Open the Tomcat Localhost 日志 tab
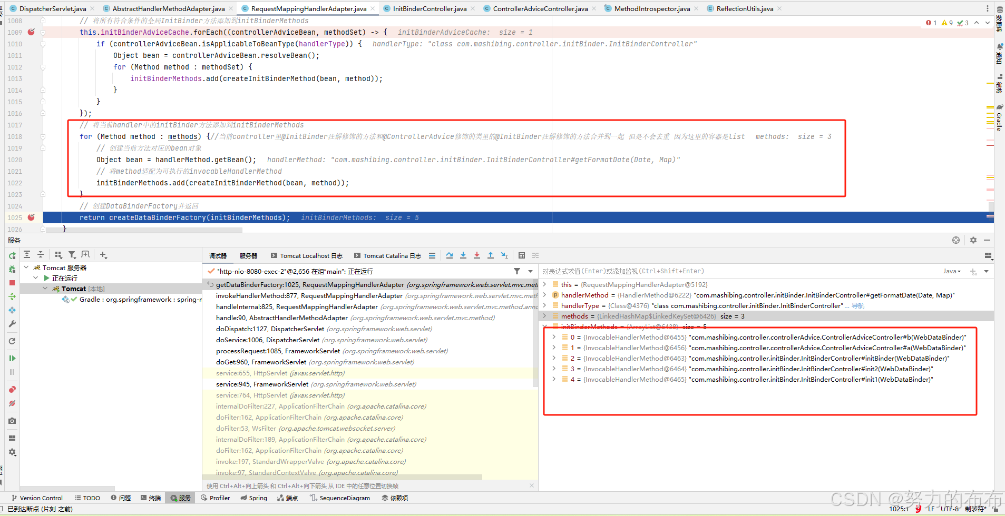This screenshot has height=516, width=1005. (307, 256)
